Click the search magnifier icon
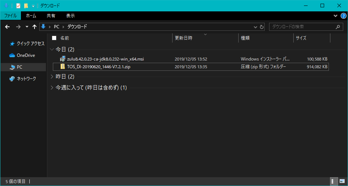This screenshot has height=186, width=348. point(338,27)
